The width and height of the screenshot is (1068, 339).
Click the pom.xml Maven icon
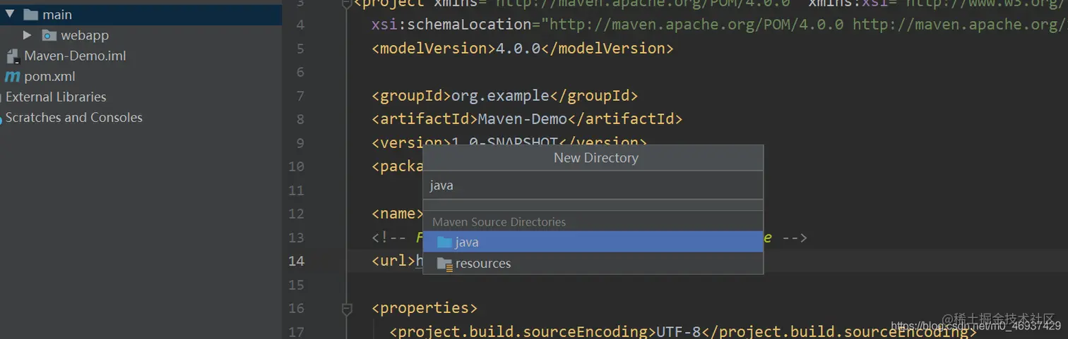coord(12,77)
